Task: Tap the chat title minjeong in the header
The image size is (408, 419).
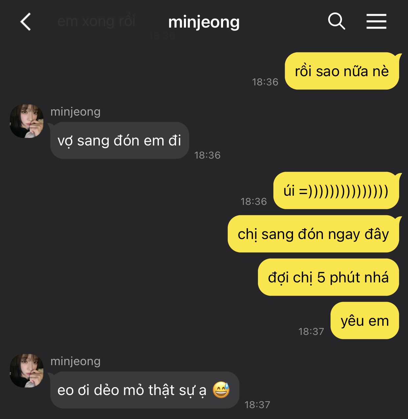Action: click(x=204, y=22)
